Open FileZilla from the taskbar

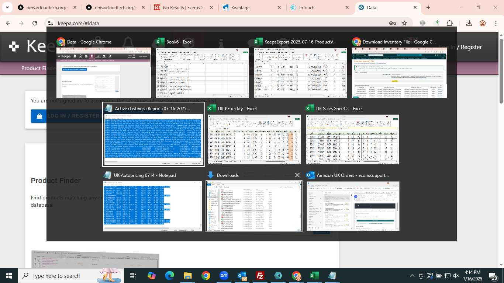pos(260,276)
